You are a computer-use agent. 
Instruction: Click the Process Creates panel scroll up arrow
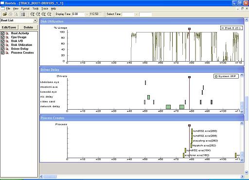tap(242, 123)
